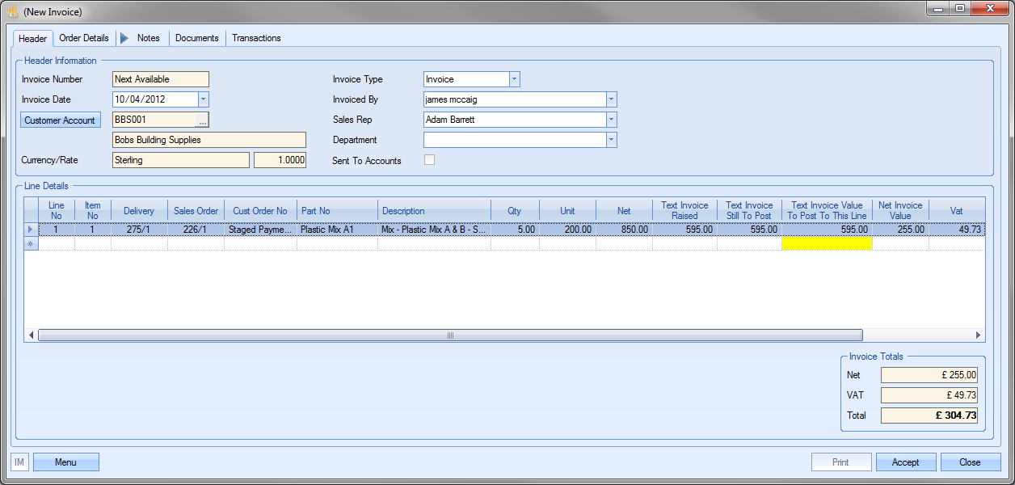The height and width of the screenshot is (485, 1015).
Task: Expand the Invoice Type dropdown
Action: click(x=514, y=79)
